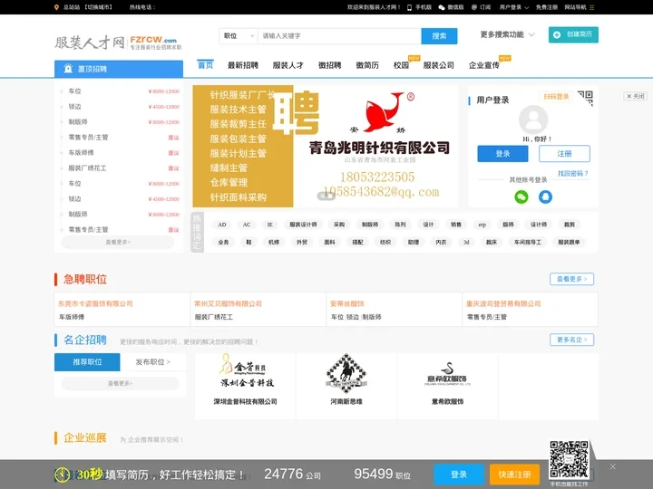The height and width of the screenshot is (489, 653).
Task: Click the orange 快速注册 button
Action: (x=514, y=475)
